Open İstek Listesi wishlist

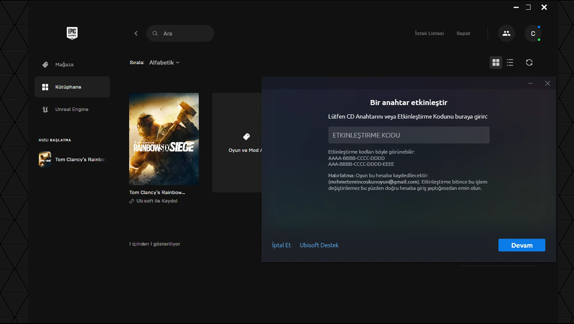click(429, 33)
